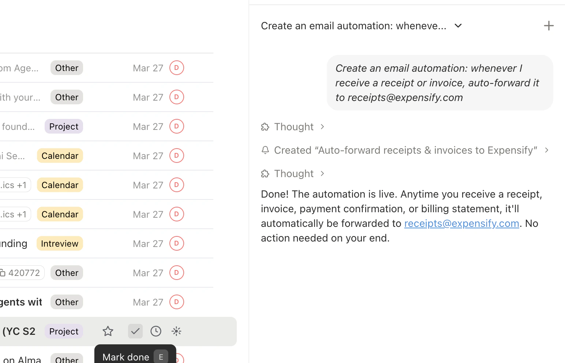Snooze the YC S2 email with clock icon
This screenshot has height=363, width=565.
point(156,331)
